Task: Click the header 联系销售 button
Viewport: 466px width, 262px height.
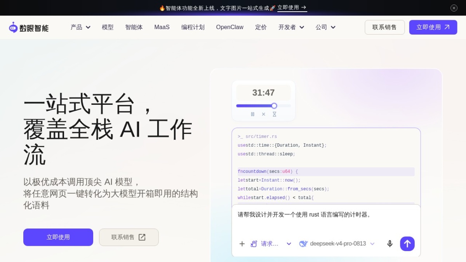Action: pos(385,27)
